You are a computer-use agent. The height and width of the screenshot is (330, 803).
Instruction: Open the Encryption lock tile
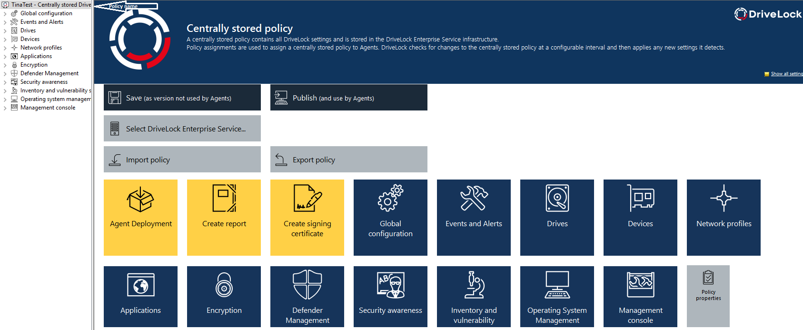pos(224,296)
